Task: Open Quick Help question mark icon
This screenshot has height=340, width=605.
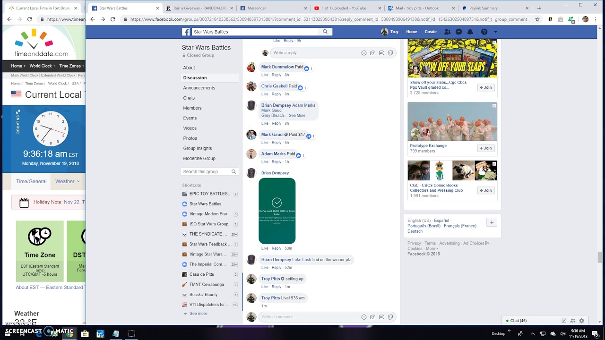Action: click(x=484, y=32)
